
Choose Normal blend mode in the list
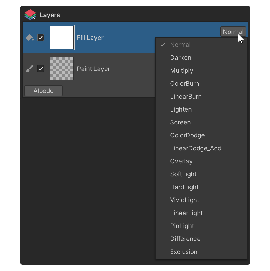point(201,45)
